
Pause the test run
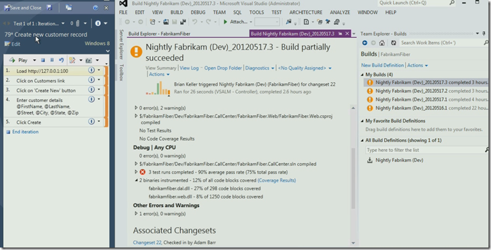[52, 60]
